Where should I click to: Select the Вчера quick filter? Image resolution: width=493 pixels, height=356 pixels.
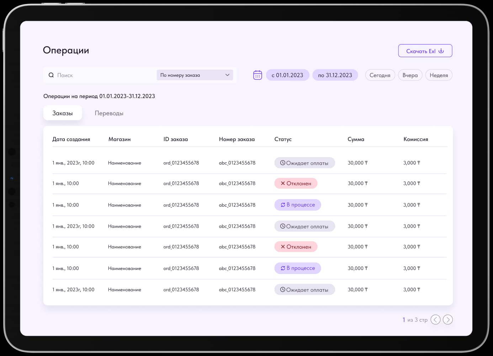(x=410, y=75)
